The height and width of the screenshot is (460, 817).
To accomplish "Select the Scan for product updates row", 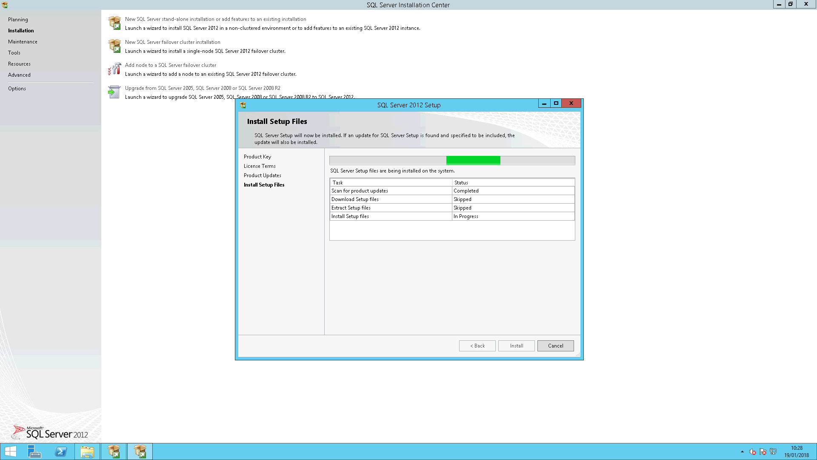I will click(452, 191).
